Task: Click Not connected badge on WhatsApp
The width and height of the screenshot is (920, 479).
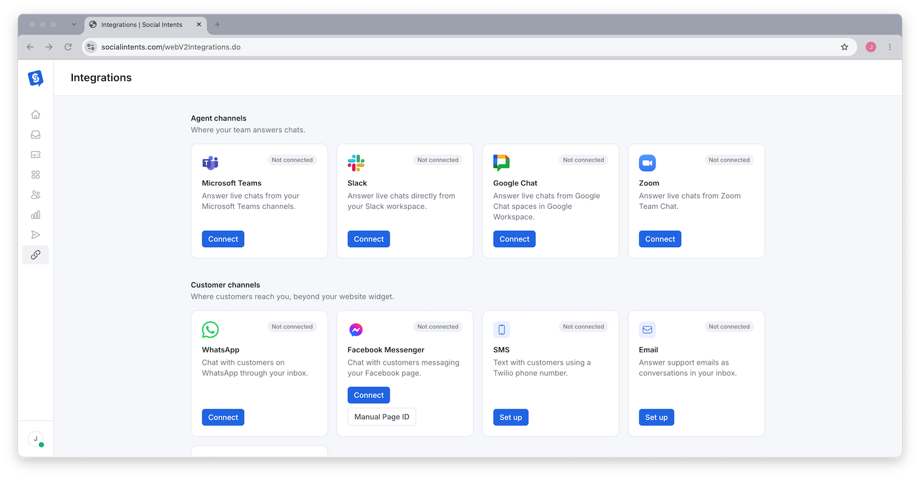Action: click(x=292, y=326)
